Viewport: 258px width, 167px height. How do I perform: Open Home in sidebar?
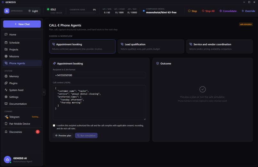click(22, 34)
